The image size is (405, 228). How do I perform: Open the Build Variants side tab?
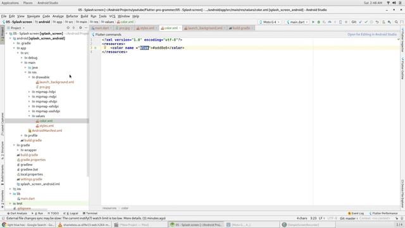[x=3, y=175]
